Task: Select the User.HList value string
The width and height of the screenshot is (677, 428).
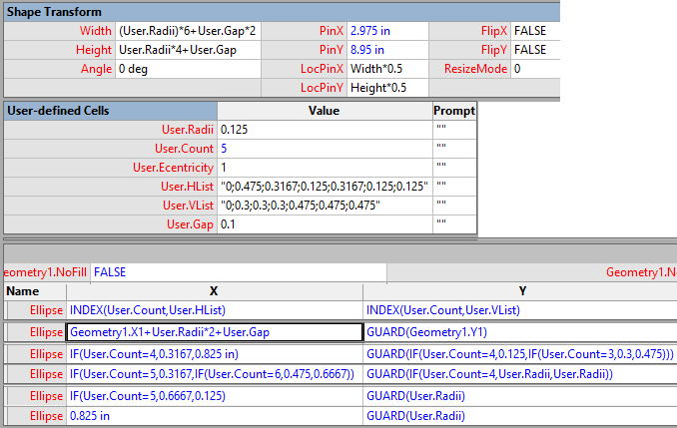Action: click(x=325, y=187)
